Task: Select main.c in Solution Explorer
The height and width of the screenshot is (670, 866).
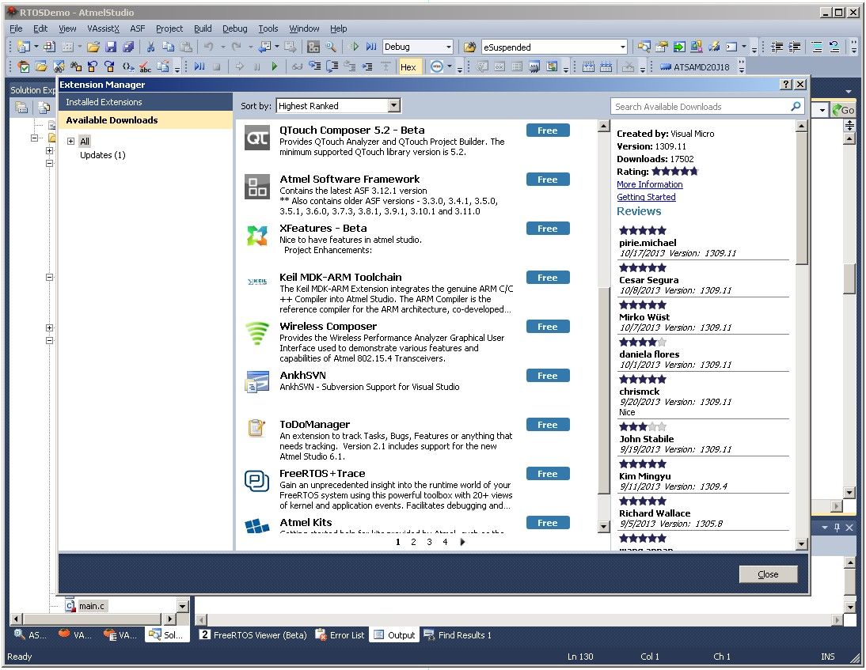Action: coord(92,606)
